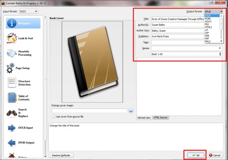Increase the Book 1.00 series number

click(220, 53)
